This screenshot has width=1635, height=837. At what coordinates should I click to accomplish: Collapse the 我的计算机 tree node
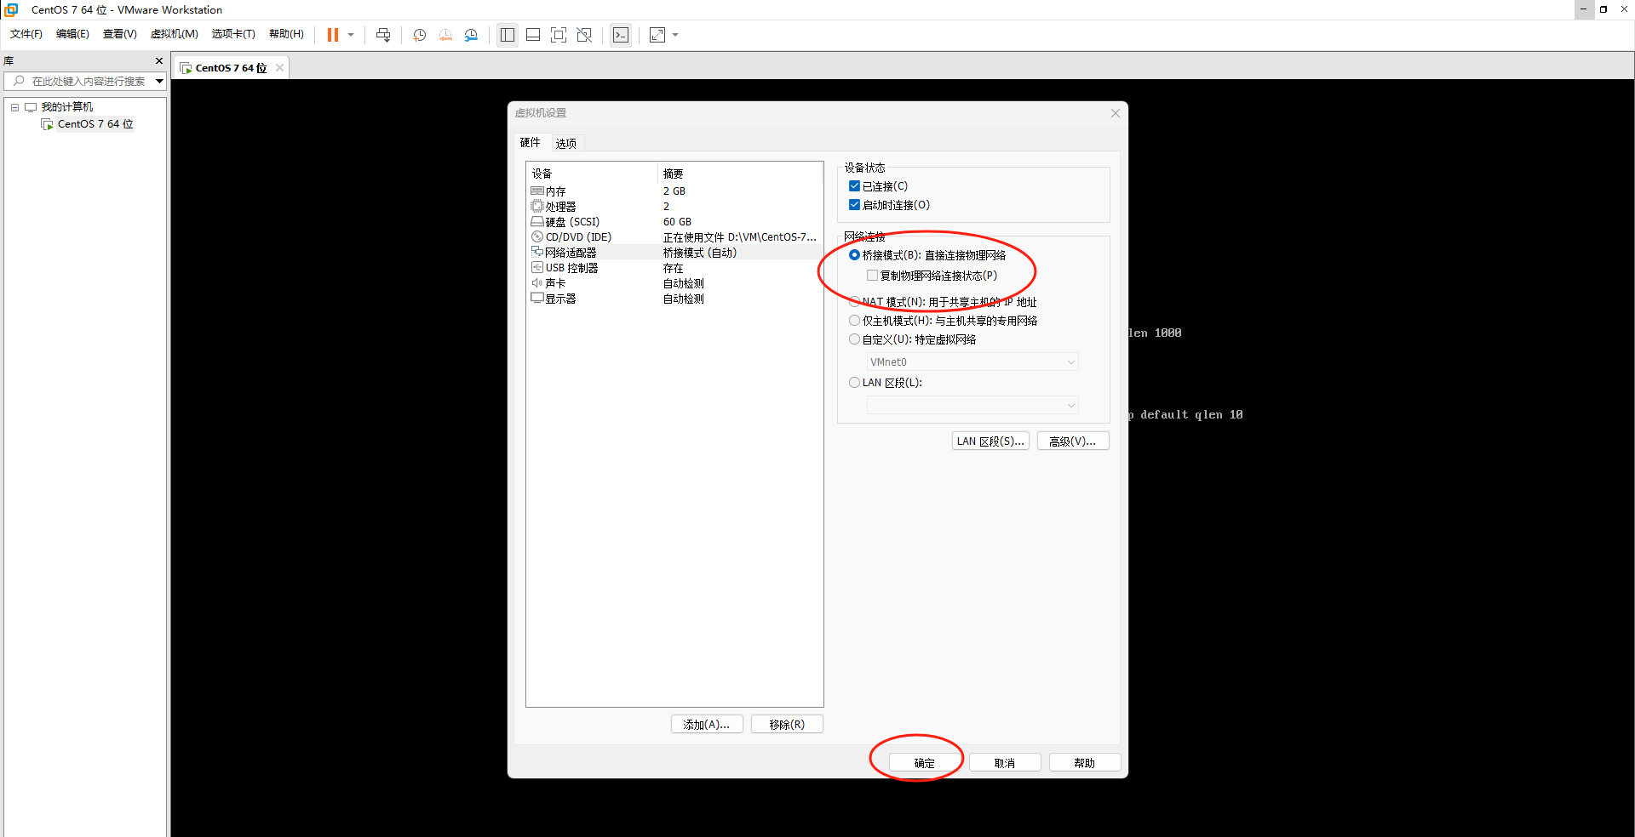click(14, 107)
